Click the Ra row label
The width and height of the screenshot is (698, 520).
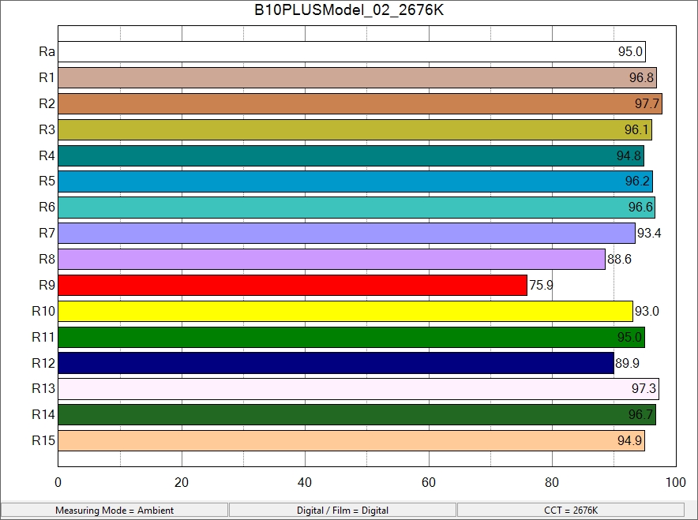point(47,52)
